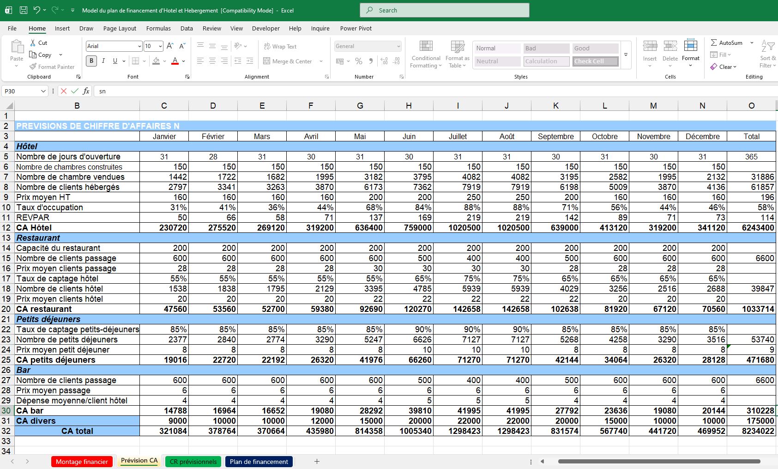Open Font dialog launcher
778x469 pixels.
pos(187,77)
